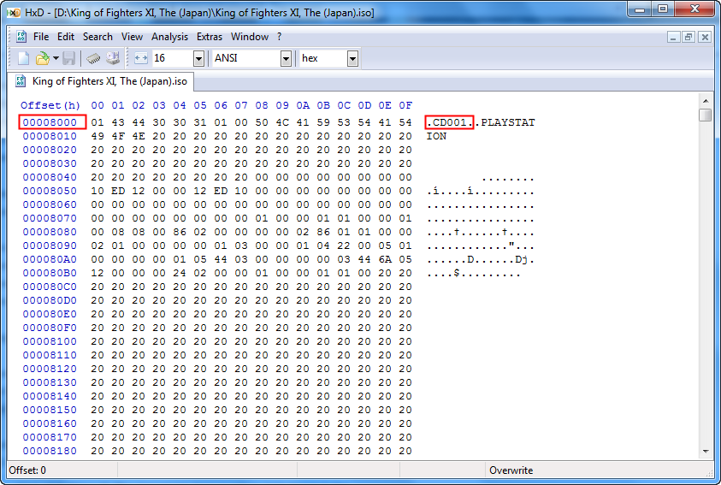Click the Open RAM chip icon
Image resolution: width=721 pixels, height=485 pixels.
(x=93, y=58)
